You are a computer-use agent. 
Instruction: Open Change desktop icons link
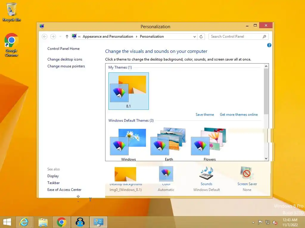tap(65, 59)
